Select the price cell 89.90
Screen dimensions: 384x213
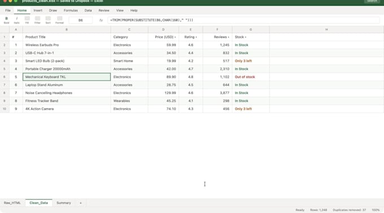pos(163,77)
